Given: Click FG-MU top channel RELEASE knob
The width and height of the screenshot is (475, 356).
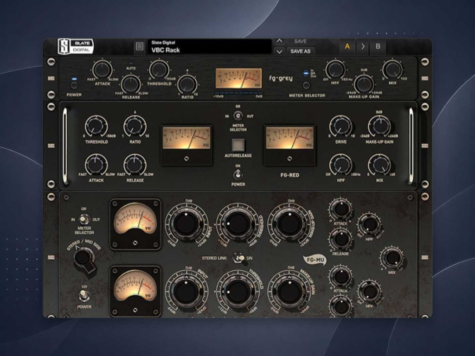Looking at the screenshot, I should (x=341, y=239).
